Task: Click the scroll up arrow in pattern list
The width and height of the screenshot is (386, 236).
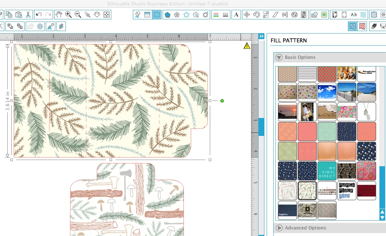Action: click(x=382, y=212)
